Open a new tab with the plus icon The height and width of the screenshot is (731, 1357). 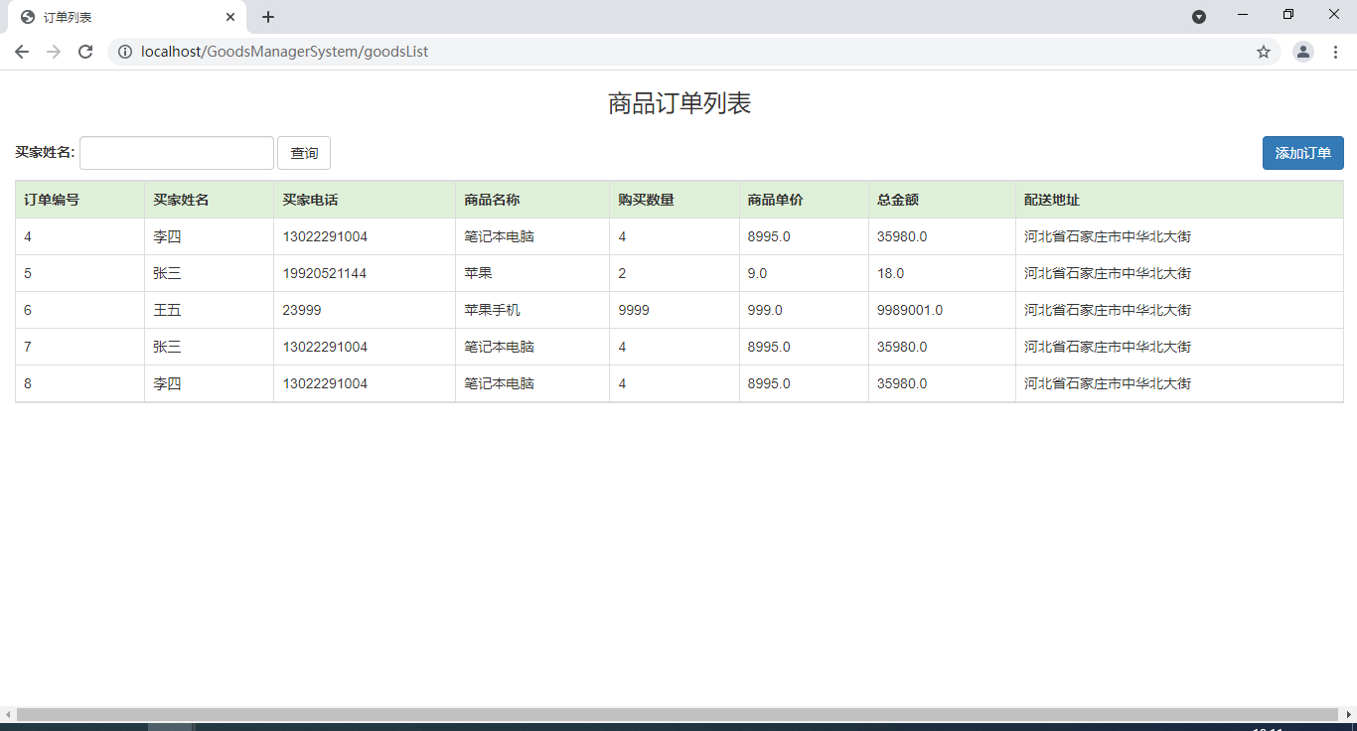point(268,17)
